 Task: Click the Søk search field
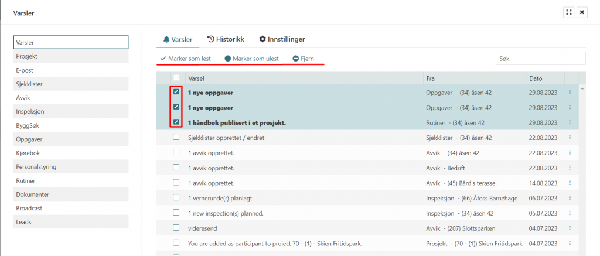540,59
